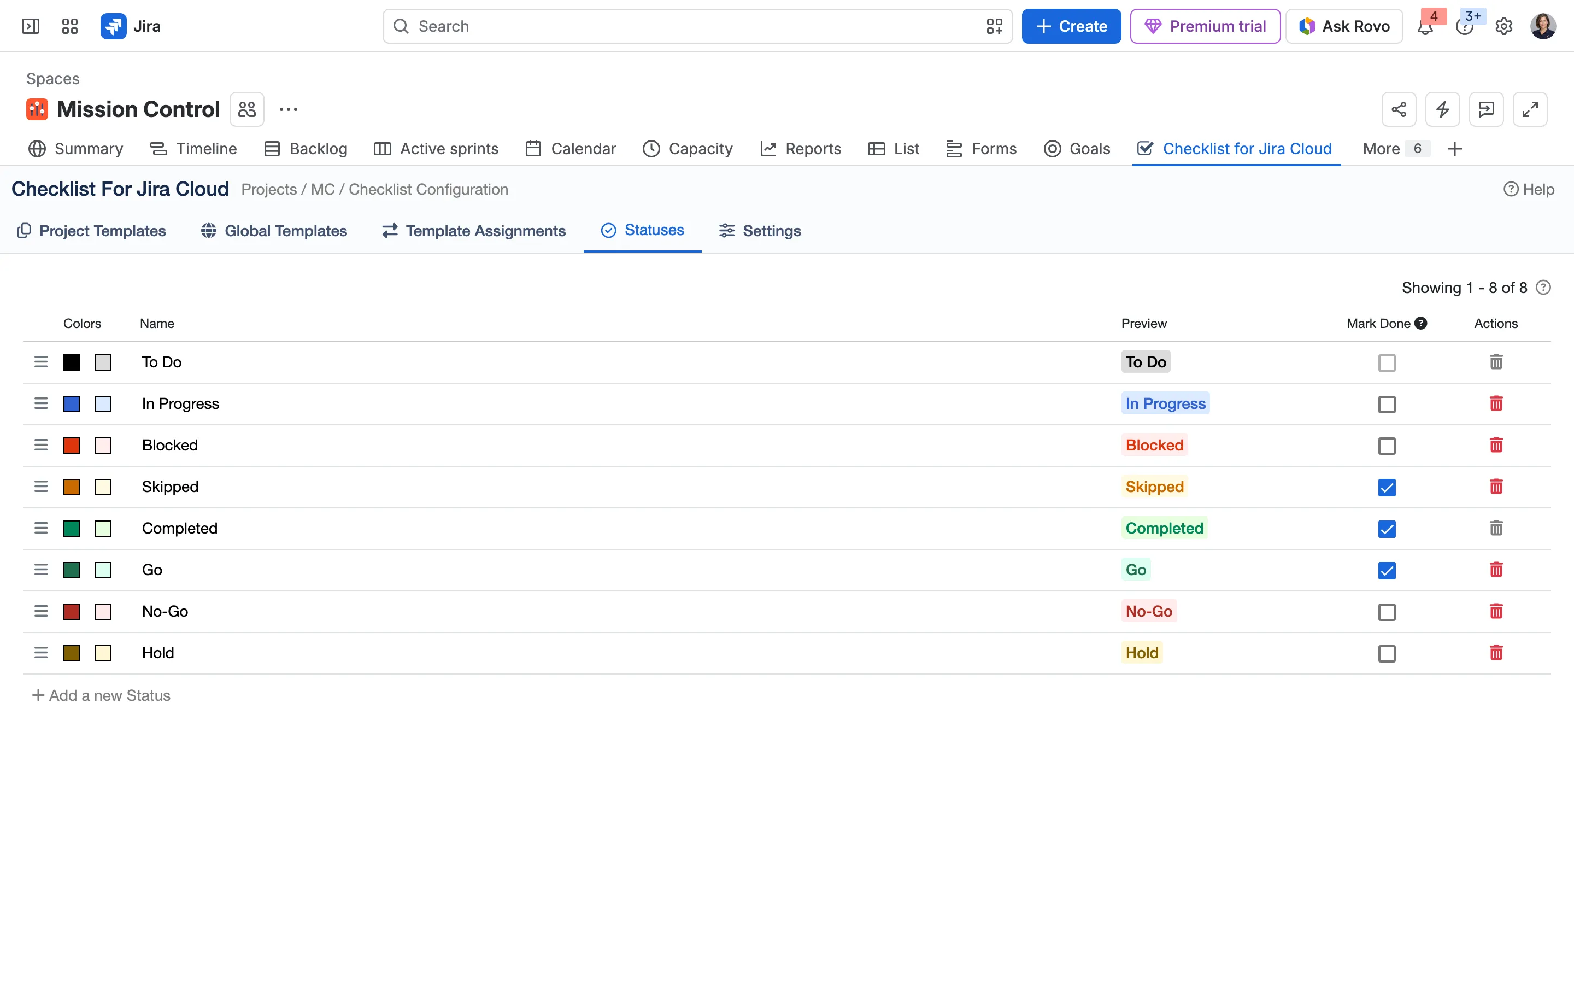Click Add a new Status
This screenshot has width=1574, height=984.
pos(102,696)
